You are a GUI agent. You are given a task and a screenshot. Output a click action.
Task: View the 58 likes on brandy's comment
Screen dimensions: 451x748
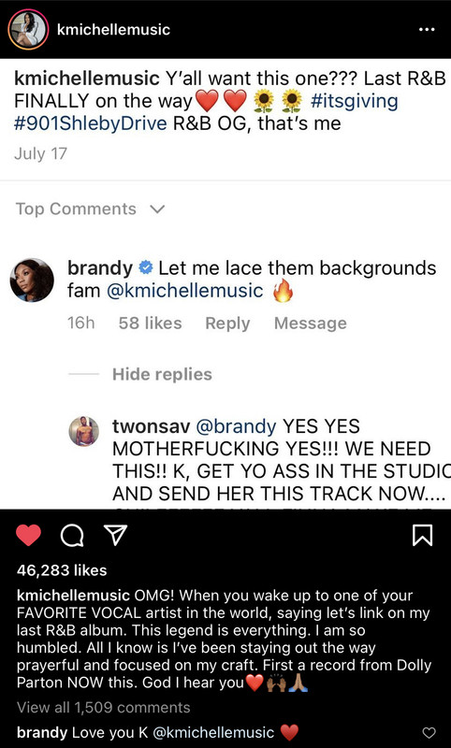coord(151,324)
